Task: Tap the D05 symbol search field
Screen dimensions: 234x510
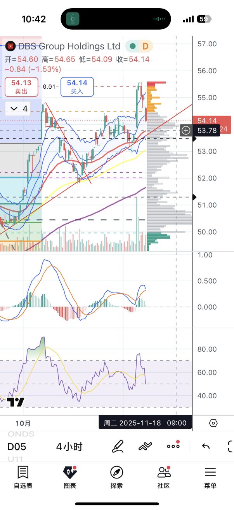Action: 16,447
